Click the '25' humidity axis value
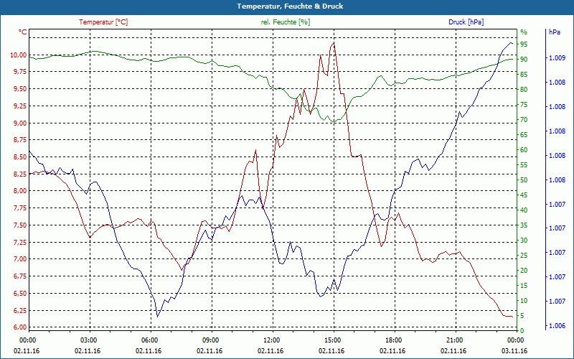574x359 pixels. (524, 256)
